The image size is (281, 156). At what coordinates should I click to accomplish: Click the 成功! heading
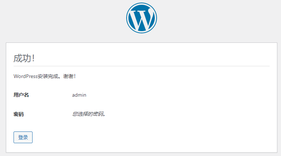[24, 58]
